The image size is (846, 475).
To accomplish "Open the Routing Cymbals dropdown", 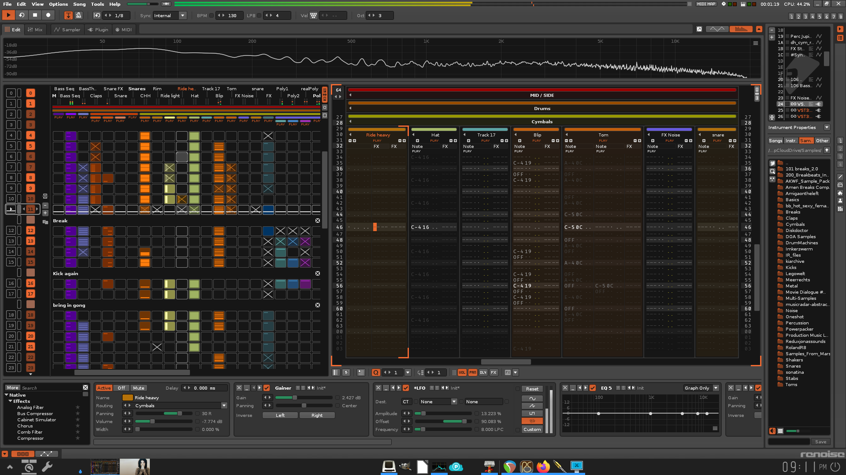I will 181,405.
